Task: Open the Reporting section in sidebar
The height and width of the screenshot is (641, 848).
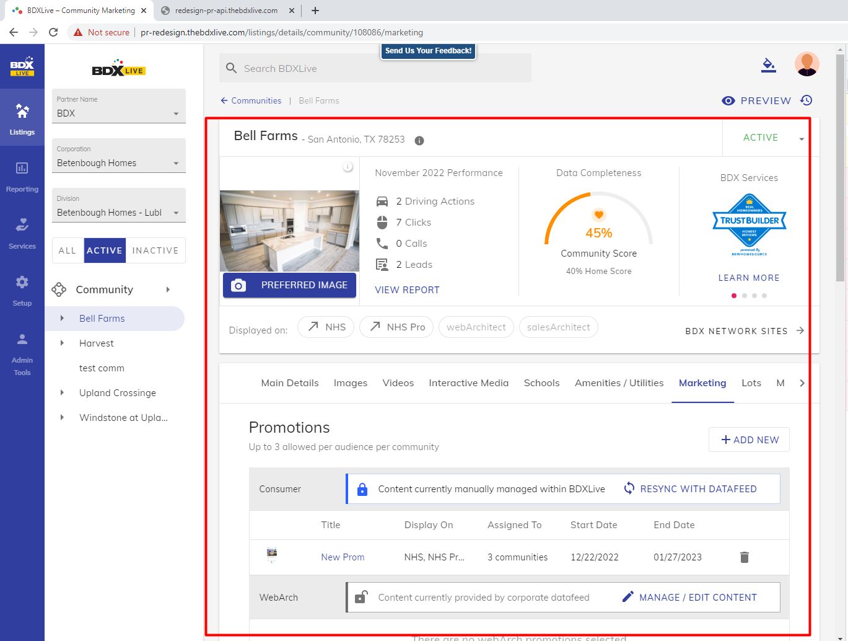Action: [x=22, y=177]
